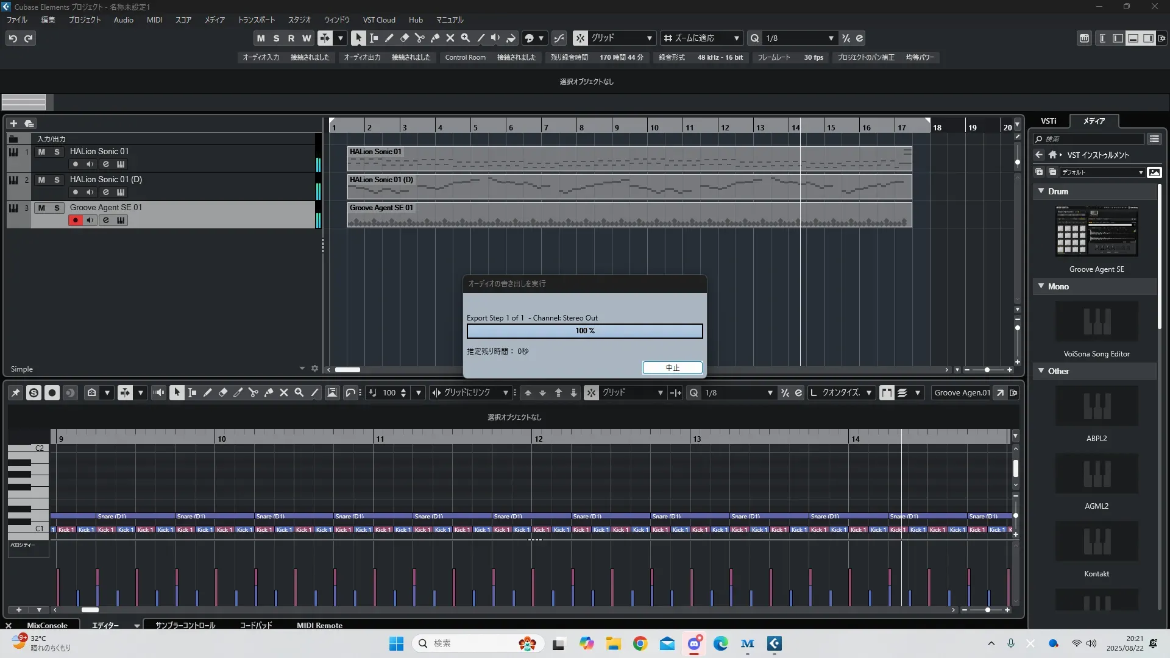1170x658 pixels.
Task: Collapse the Drum category in media rack
Action: tap(1041, 191)
